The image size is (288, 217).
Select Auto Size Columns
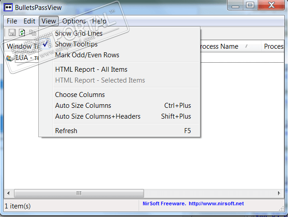83,106
